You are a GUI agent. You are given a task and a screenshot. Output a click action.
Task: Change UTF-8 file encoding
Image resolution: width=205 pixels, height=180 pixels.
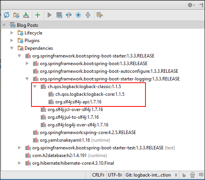(x=115, y=175)
